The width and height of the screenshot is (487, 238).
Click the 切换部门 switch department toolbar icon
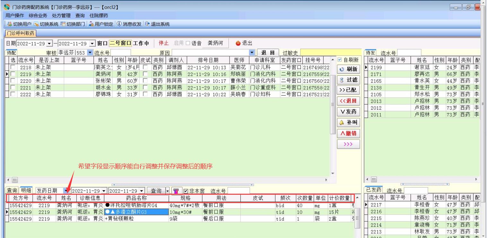tap(63, 24)
